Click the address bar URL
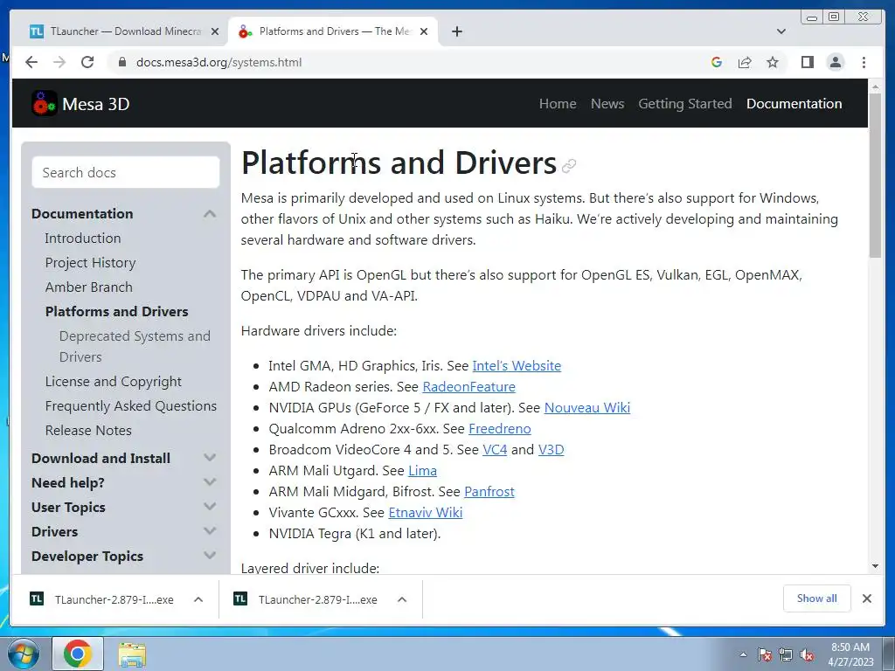895x671 pixels. (x=219, y=62)
